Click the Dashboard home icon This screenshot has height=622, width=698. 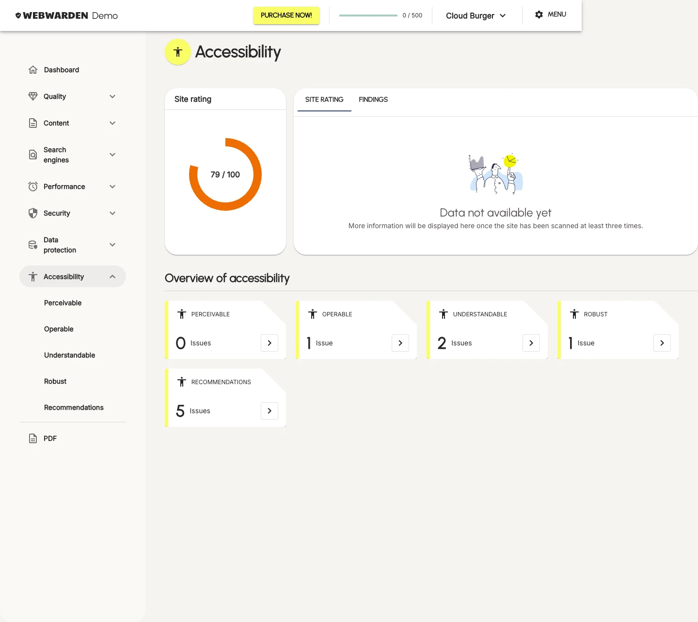coord(33,69)
